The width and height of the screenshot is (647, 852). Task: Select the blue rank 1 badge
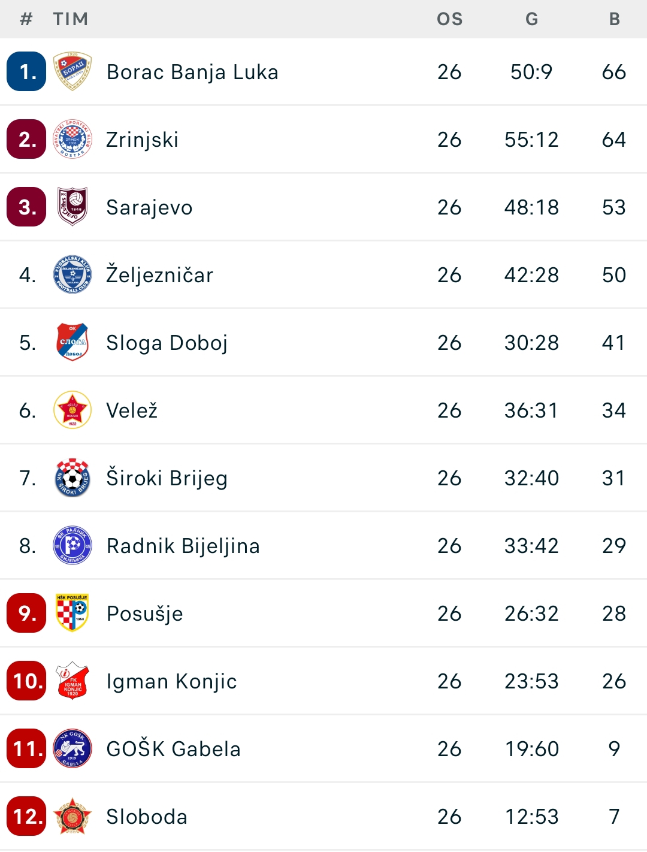[26, 71]
